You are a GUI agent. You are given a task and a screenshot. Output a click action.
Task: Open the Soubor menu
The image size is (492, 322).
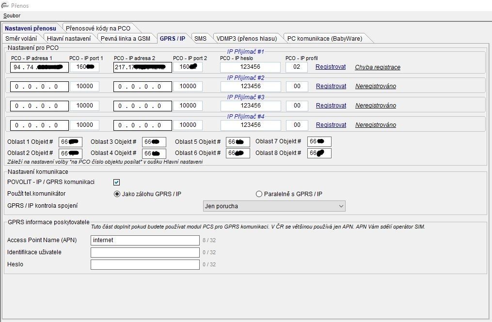tap(12, 16)
